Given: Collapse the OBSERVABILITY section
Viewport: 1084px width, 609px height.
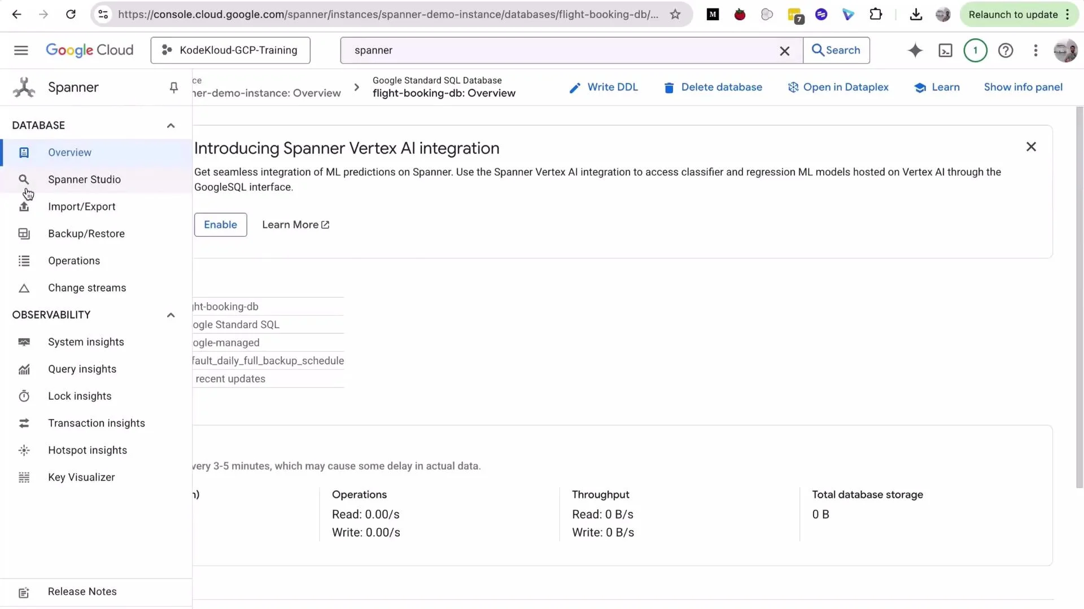Looking at the screenshot, I should click(171, 315).
